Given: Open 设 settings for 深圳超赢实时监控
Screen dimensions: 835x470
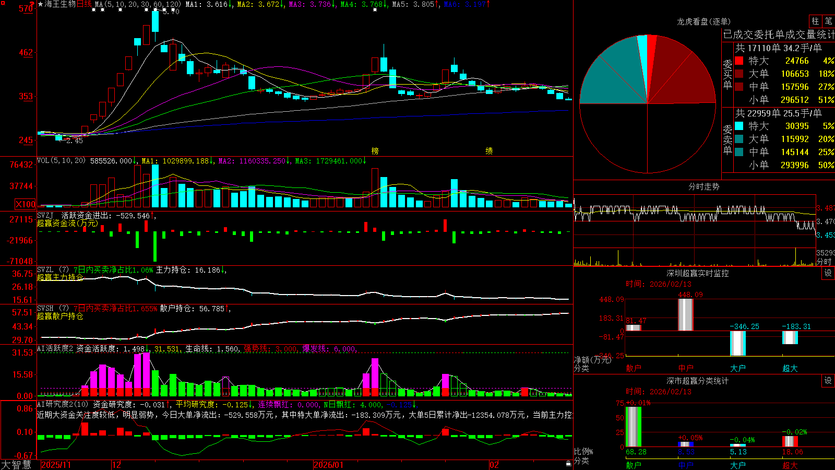Looking at the screenshot, I should [x=828, y=273].
